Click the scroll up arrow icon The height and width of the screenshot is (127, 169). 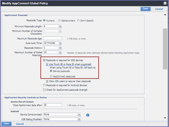coord(165,15)
